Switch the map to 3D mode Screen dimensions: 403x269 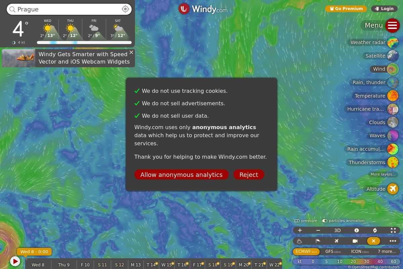pos(337,230)
